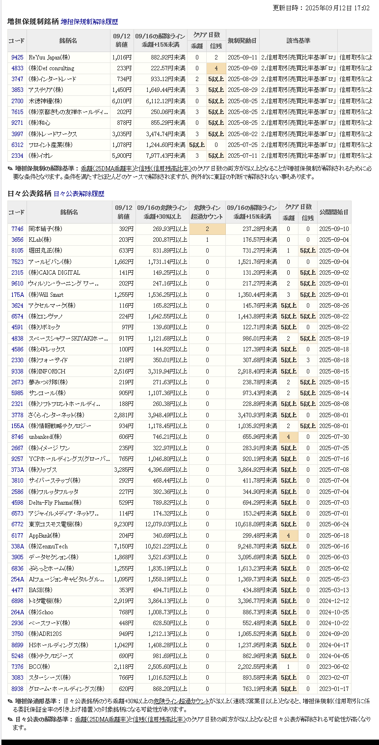The height and width of the screenshot is (745, 379).
Task: Open stock code 254A link
Action: (17, 579)
